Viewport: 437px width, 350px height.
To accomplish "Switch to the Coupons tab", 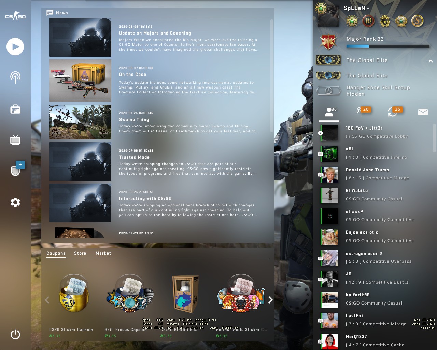I will coord(56,253).
